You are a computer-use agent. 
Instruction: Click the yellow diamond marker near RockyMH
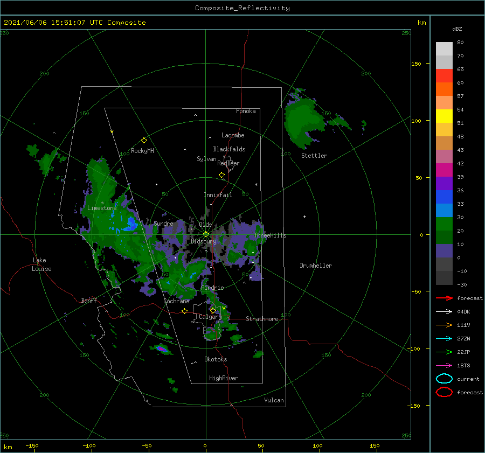(144, 141)
